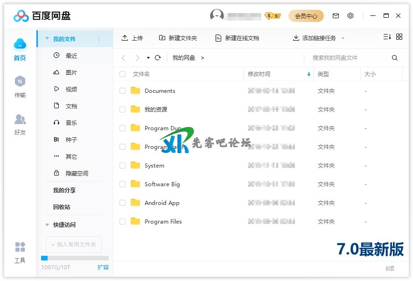
Task: Switch to grid view icon
Action: (x=399, y=37)
